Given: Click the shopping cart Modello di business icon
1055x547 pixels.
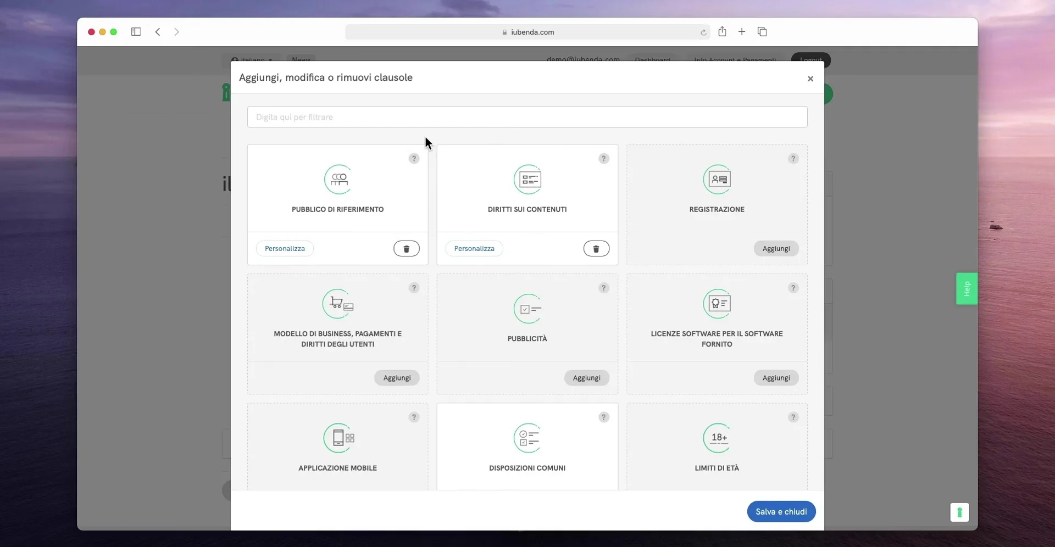Looking at the screenshot, I should [338, 304].
